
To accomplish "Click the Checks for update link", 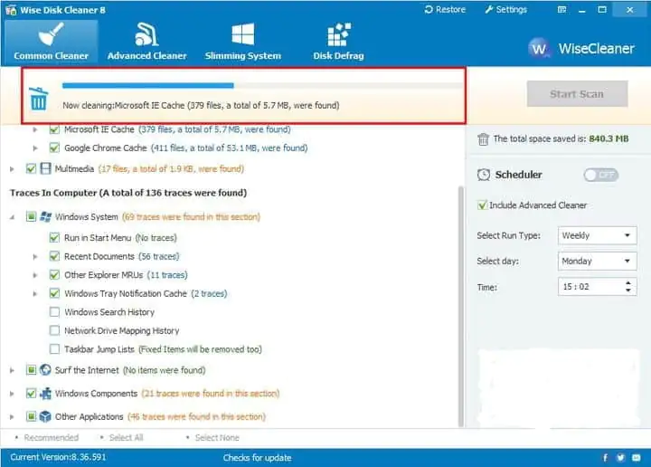I will click(x=258, y=458).
